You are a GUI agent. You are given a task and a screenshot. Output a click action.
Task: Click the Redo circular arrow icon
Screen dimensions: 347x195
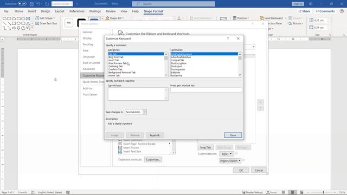(47, 4)
